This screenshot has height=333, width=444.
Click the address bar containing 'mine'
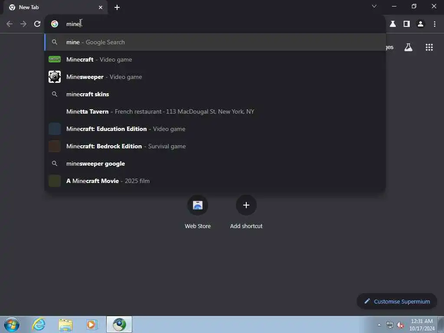coord(215,24)
